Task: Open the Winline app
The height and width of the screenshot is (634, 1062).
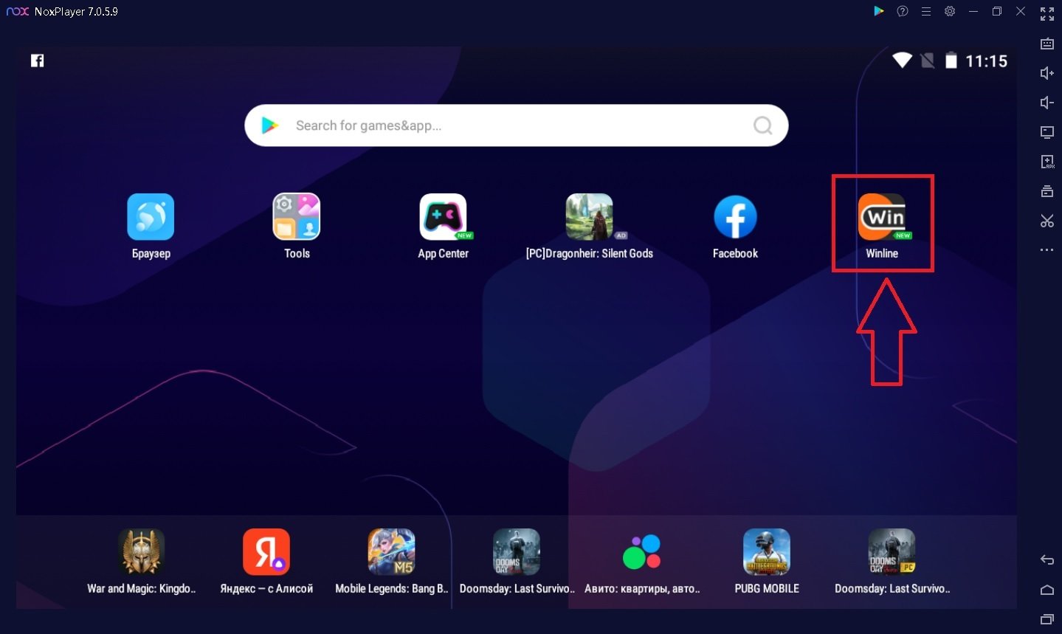Action: (882, 218)
